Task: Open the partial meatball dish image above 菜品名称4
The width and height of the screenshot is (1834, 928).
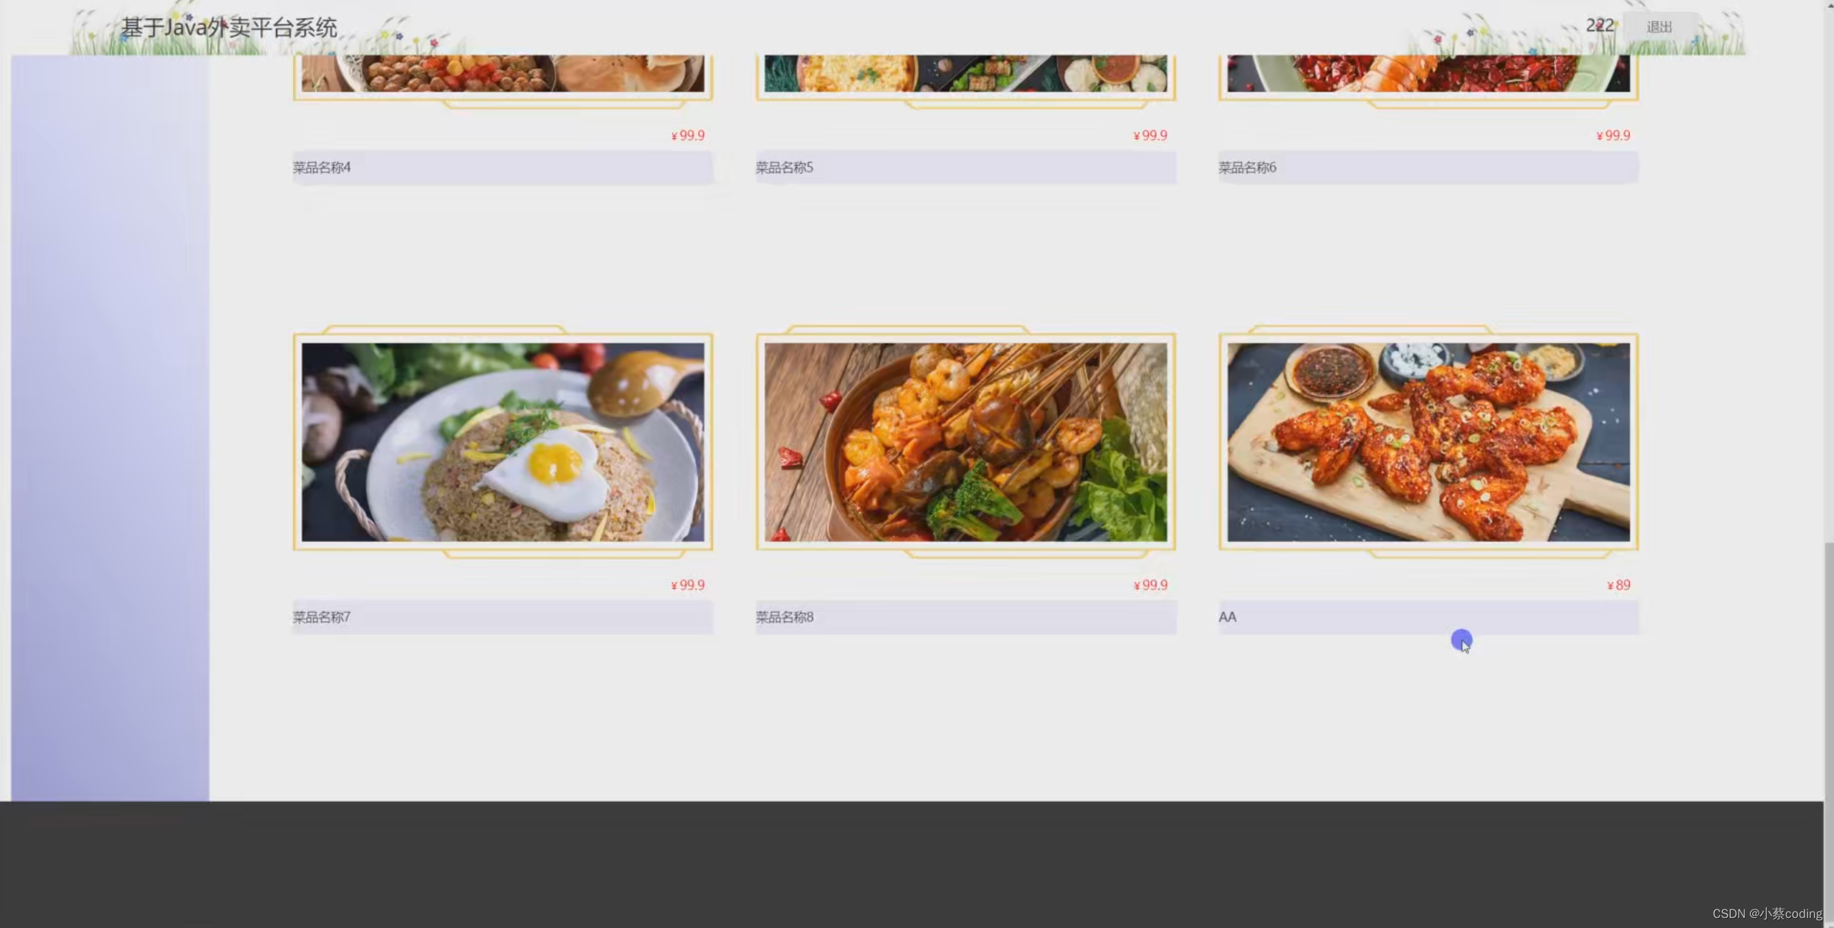Action: (x=502, y=73)
